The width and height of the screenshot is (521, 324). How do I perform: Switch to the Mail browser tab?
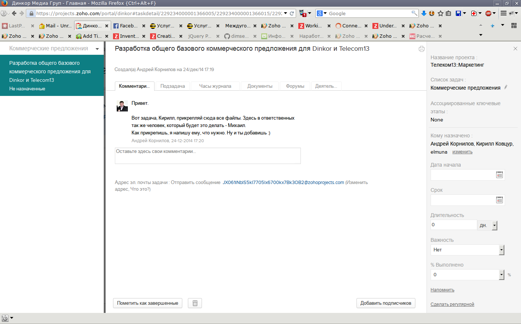pyautogui.click(x=56, y=26)
